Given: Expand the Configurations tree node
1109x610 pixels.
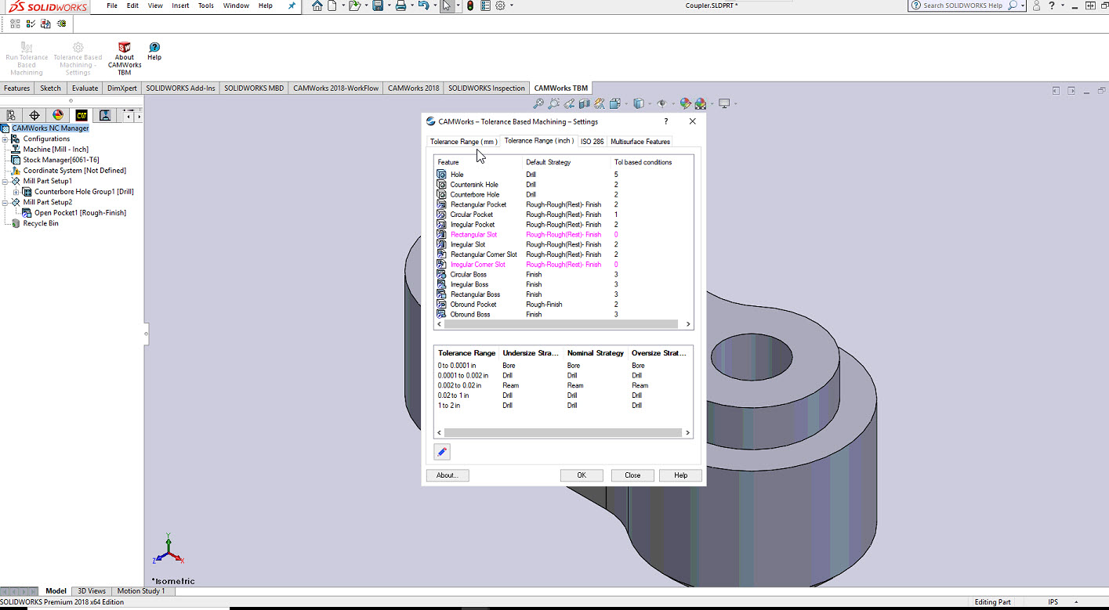Looking at the screenshot, I should pos(5,139).
